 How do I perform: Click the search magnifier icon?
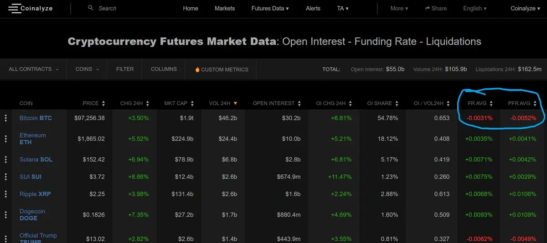point(91,8)
